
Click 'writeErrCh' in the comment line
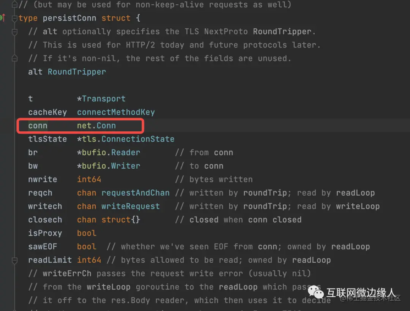point(67,273)
